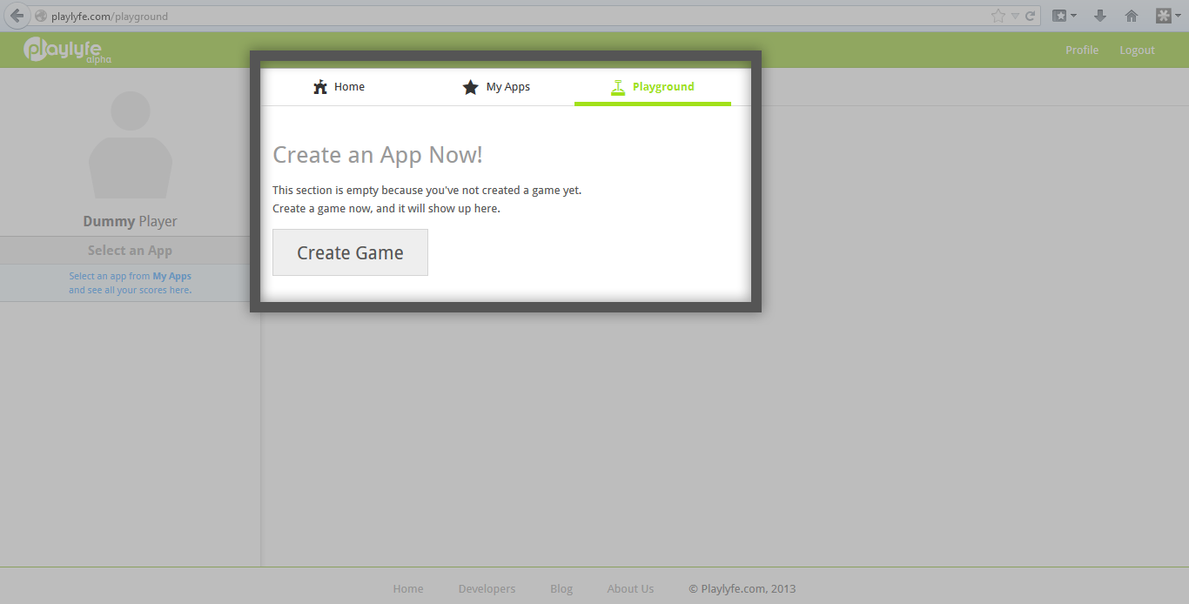Open the add-on toolbar icon's dropdown arrow
This screenshot has width=1189, height=604.
pos(1178,17)
